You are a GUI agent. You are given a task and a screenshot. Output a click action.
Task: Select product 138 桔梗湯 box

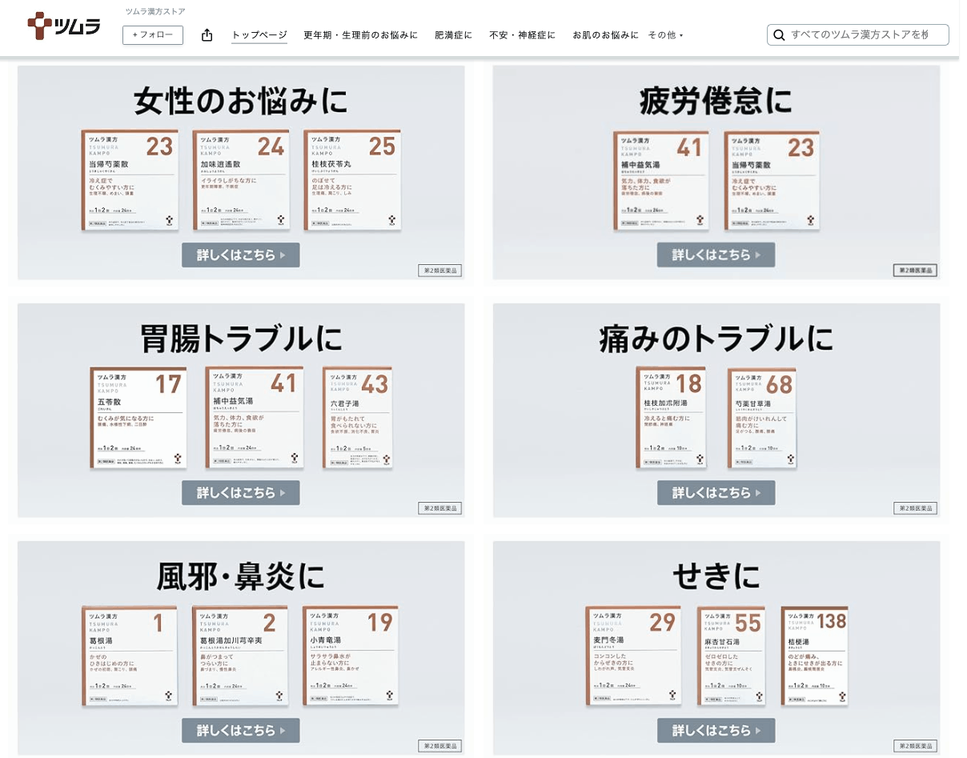point(816,656)
